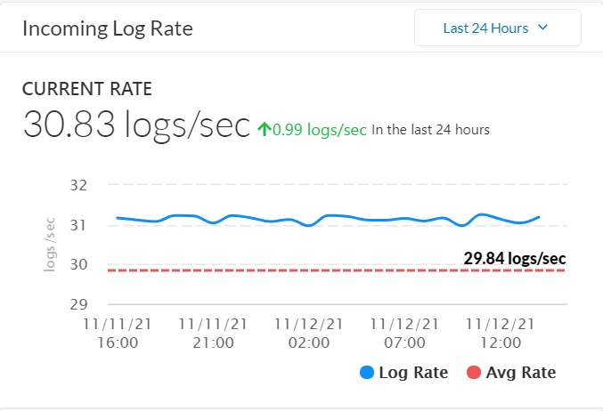
Task: Click the CURRENT RATE heading
Action: point(86,88)
